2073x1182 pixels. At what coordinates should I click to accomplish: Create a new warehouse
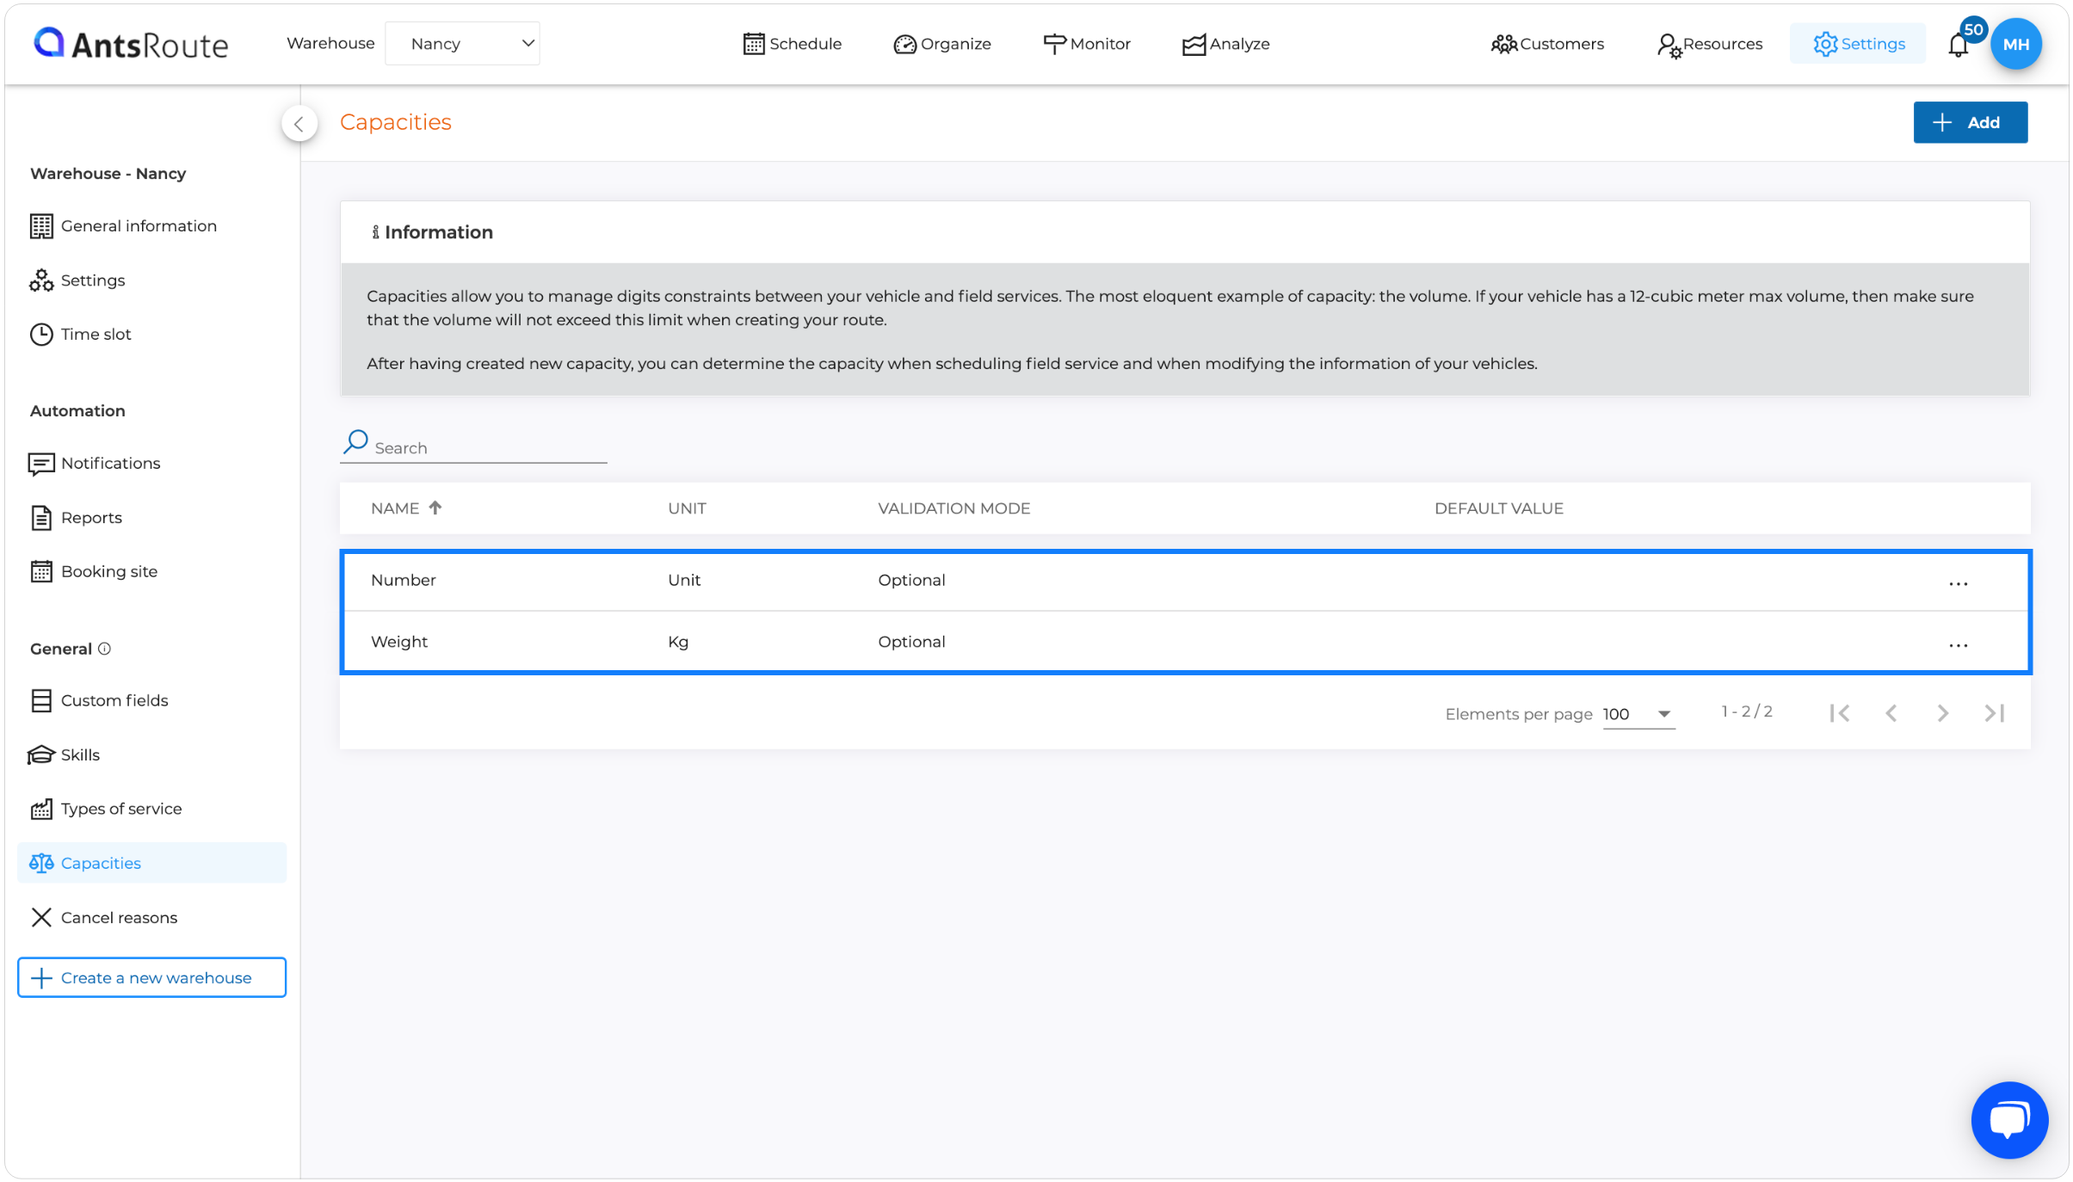point(151,978)
